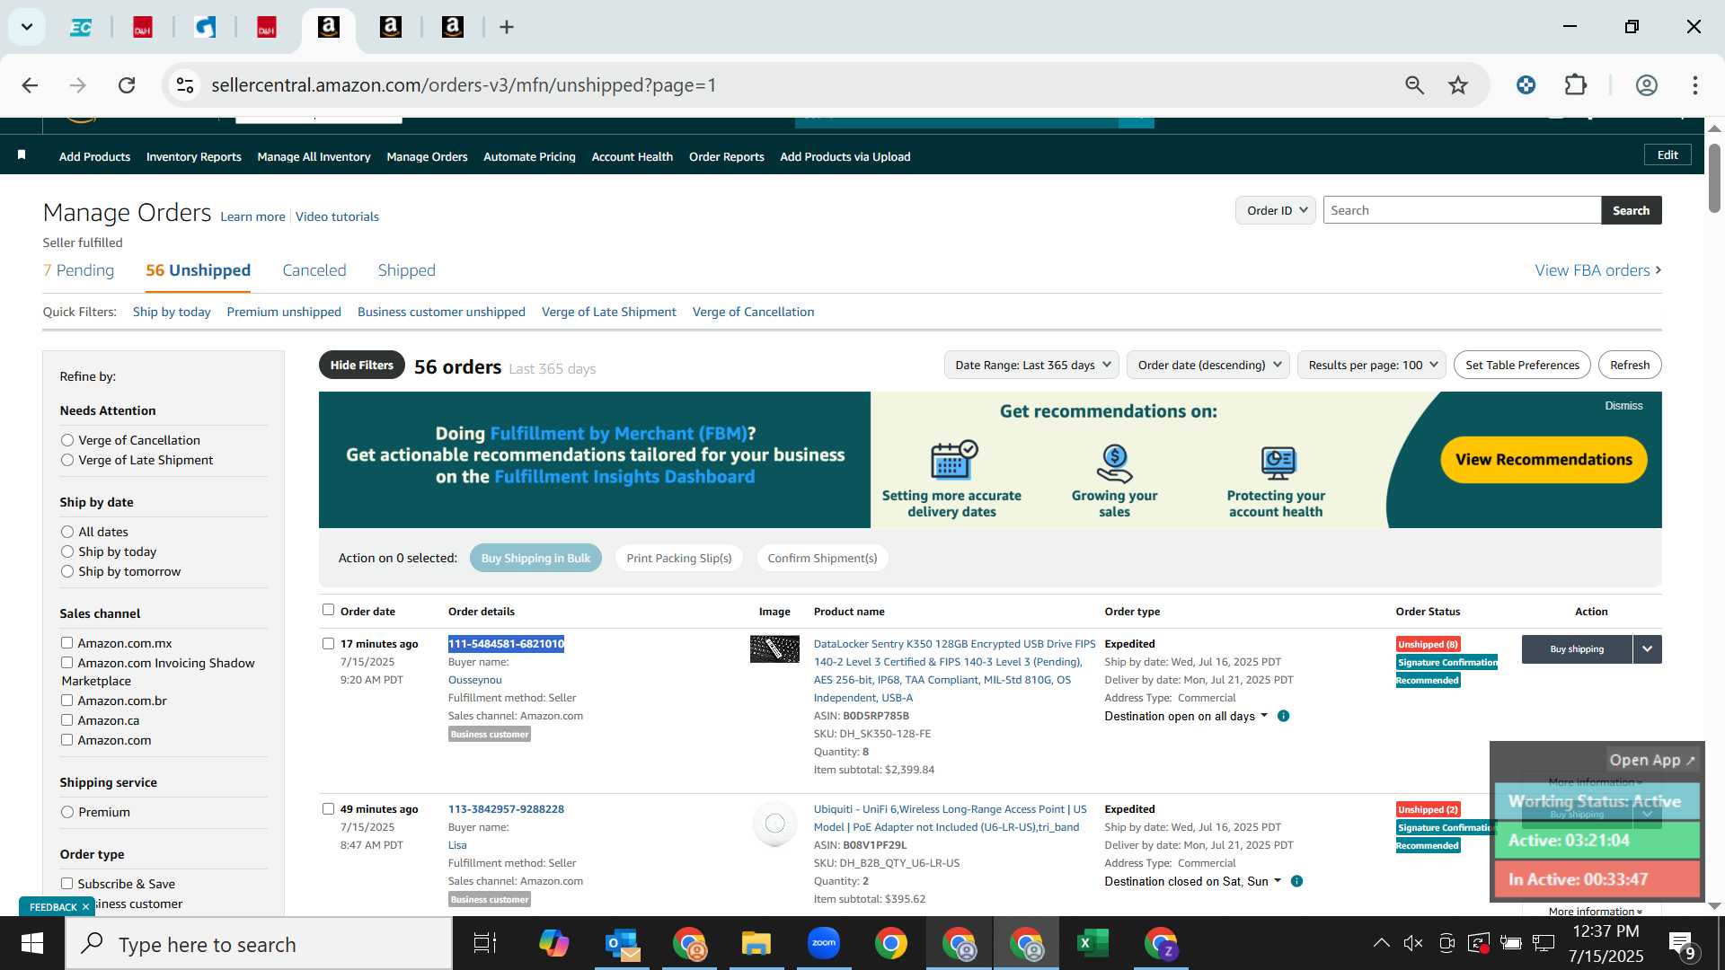Apply the Premium unshipped quick filter

click(x=284, y=312)
